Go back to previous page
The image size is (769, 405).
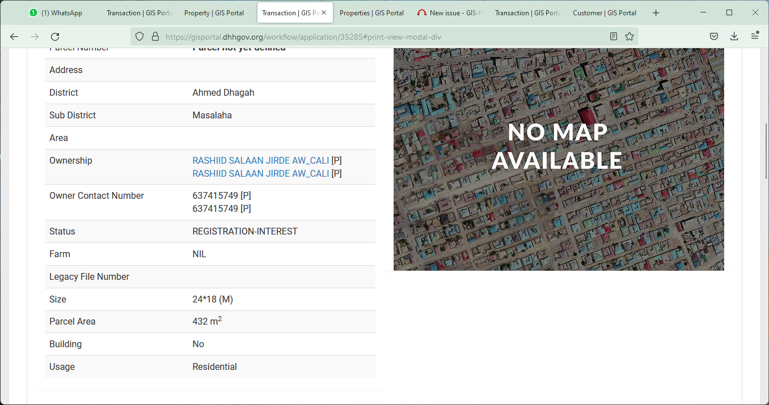14,36
